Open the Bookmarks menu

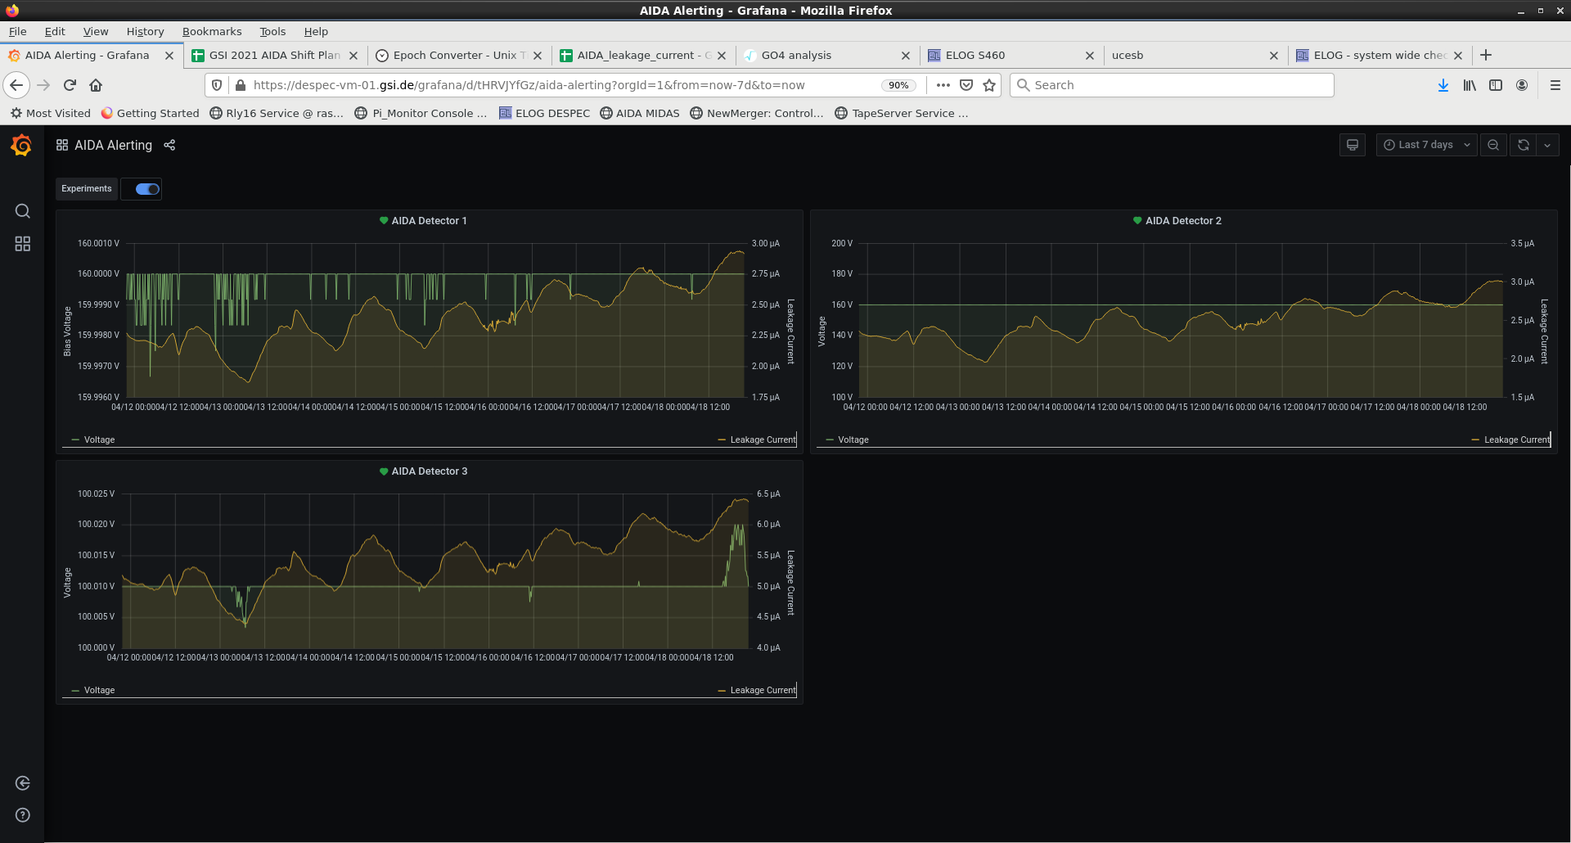point(212,31)
